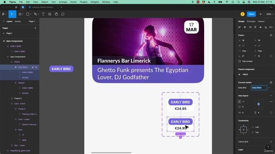
Task: Select the Default variant layer
Action: 21,83
